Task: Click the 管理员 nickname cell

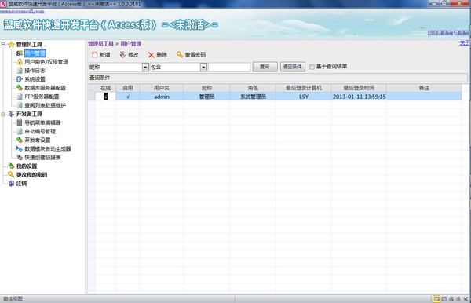Action: [206, 97]
